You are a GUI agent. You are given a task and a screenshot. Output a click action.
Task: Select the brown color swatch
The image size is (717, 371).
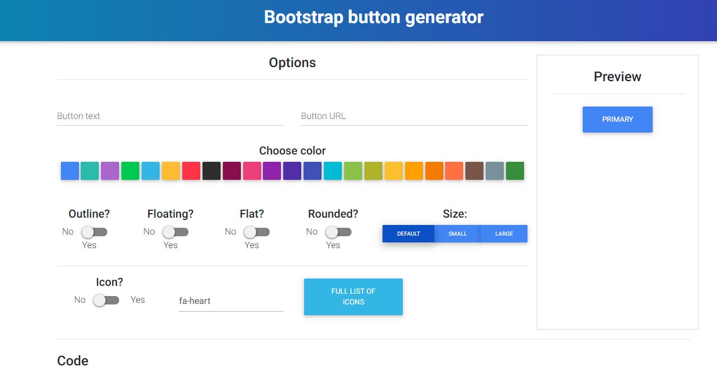tap(474, 171)
